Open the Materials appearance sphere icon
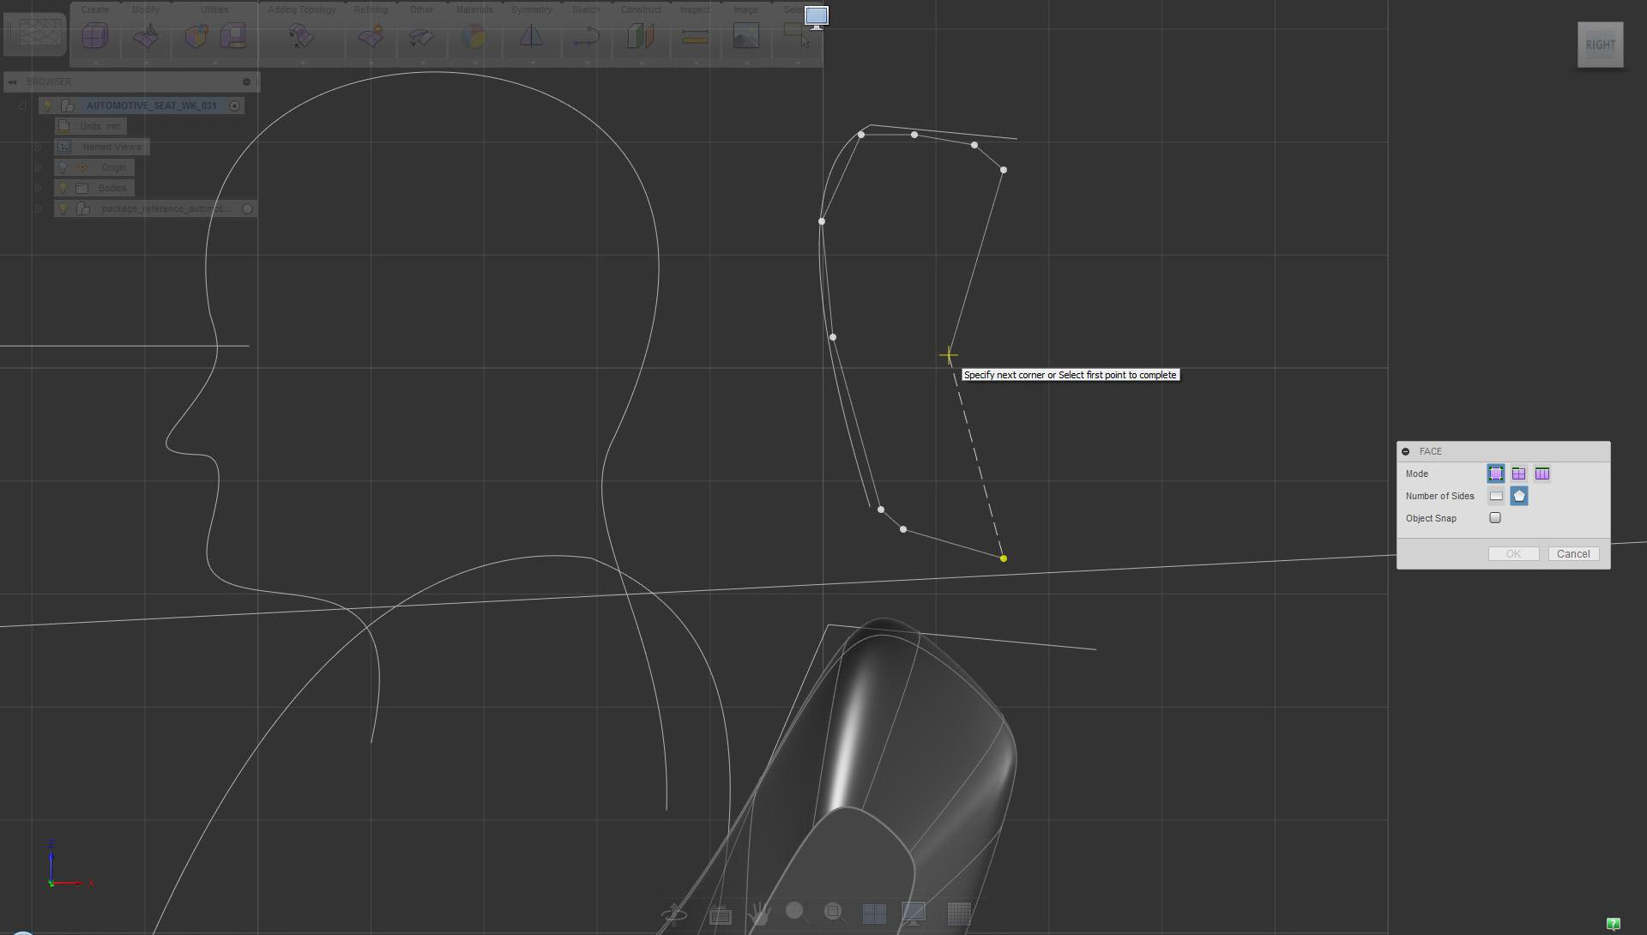Image resolution: width=1647 pixels, height=935 pixels. click(x=474, y=36)
